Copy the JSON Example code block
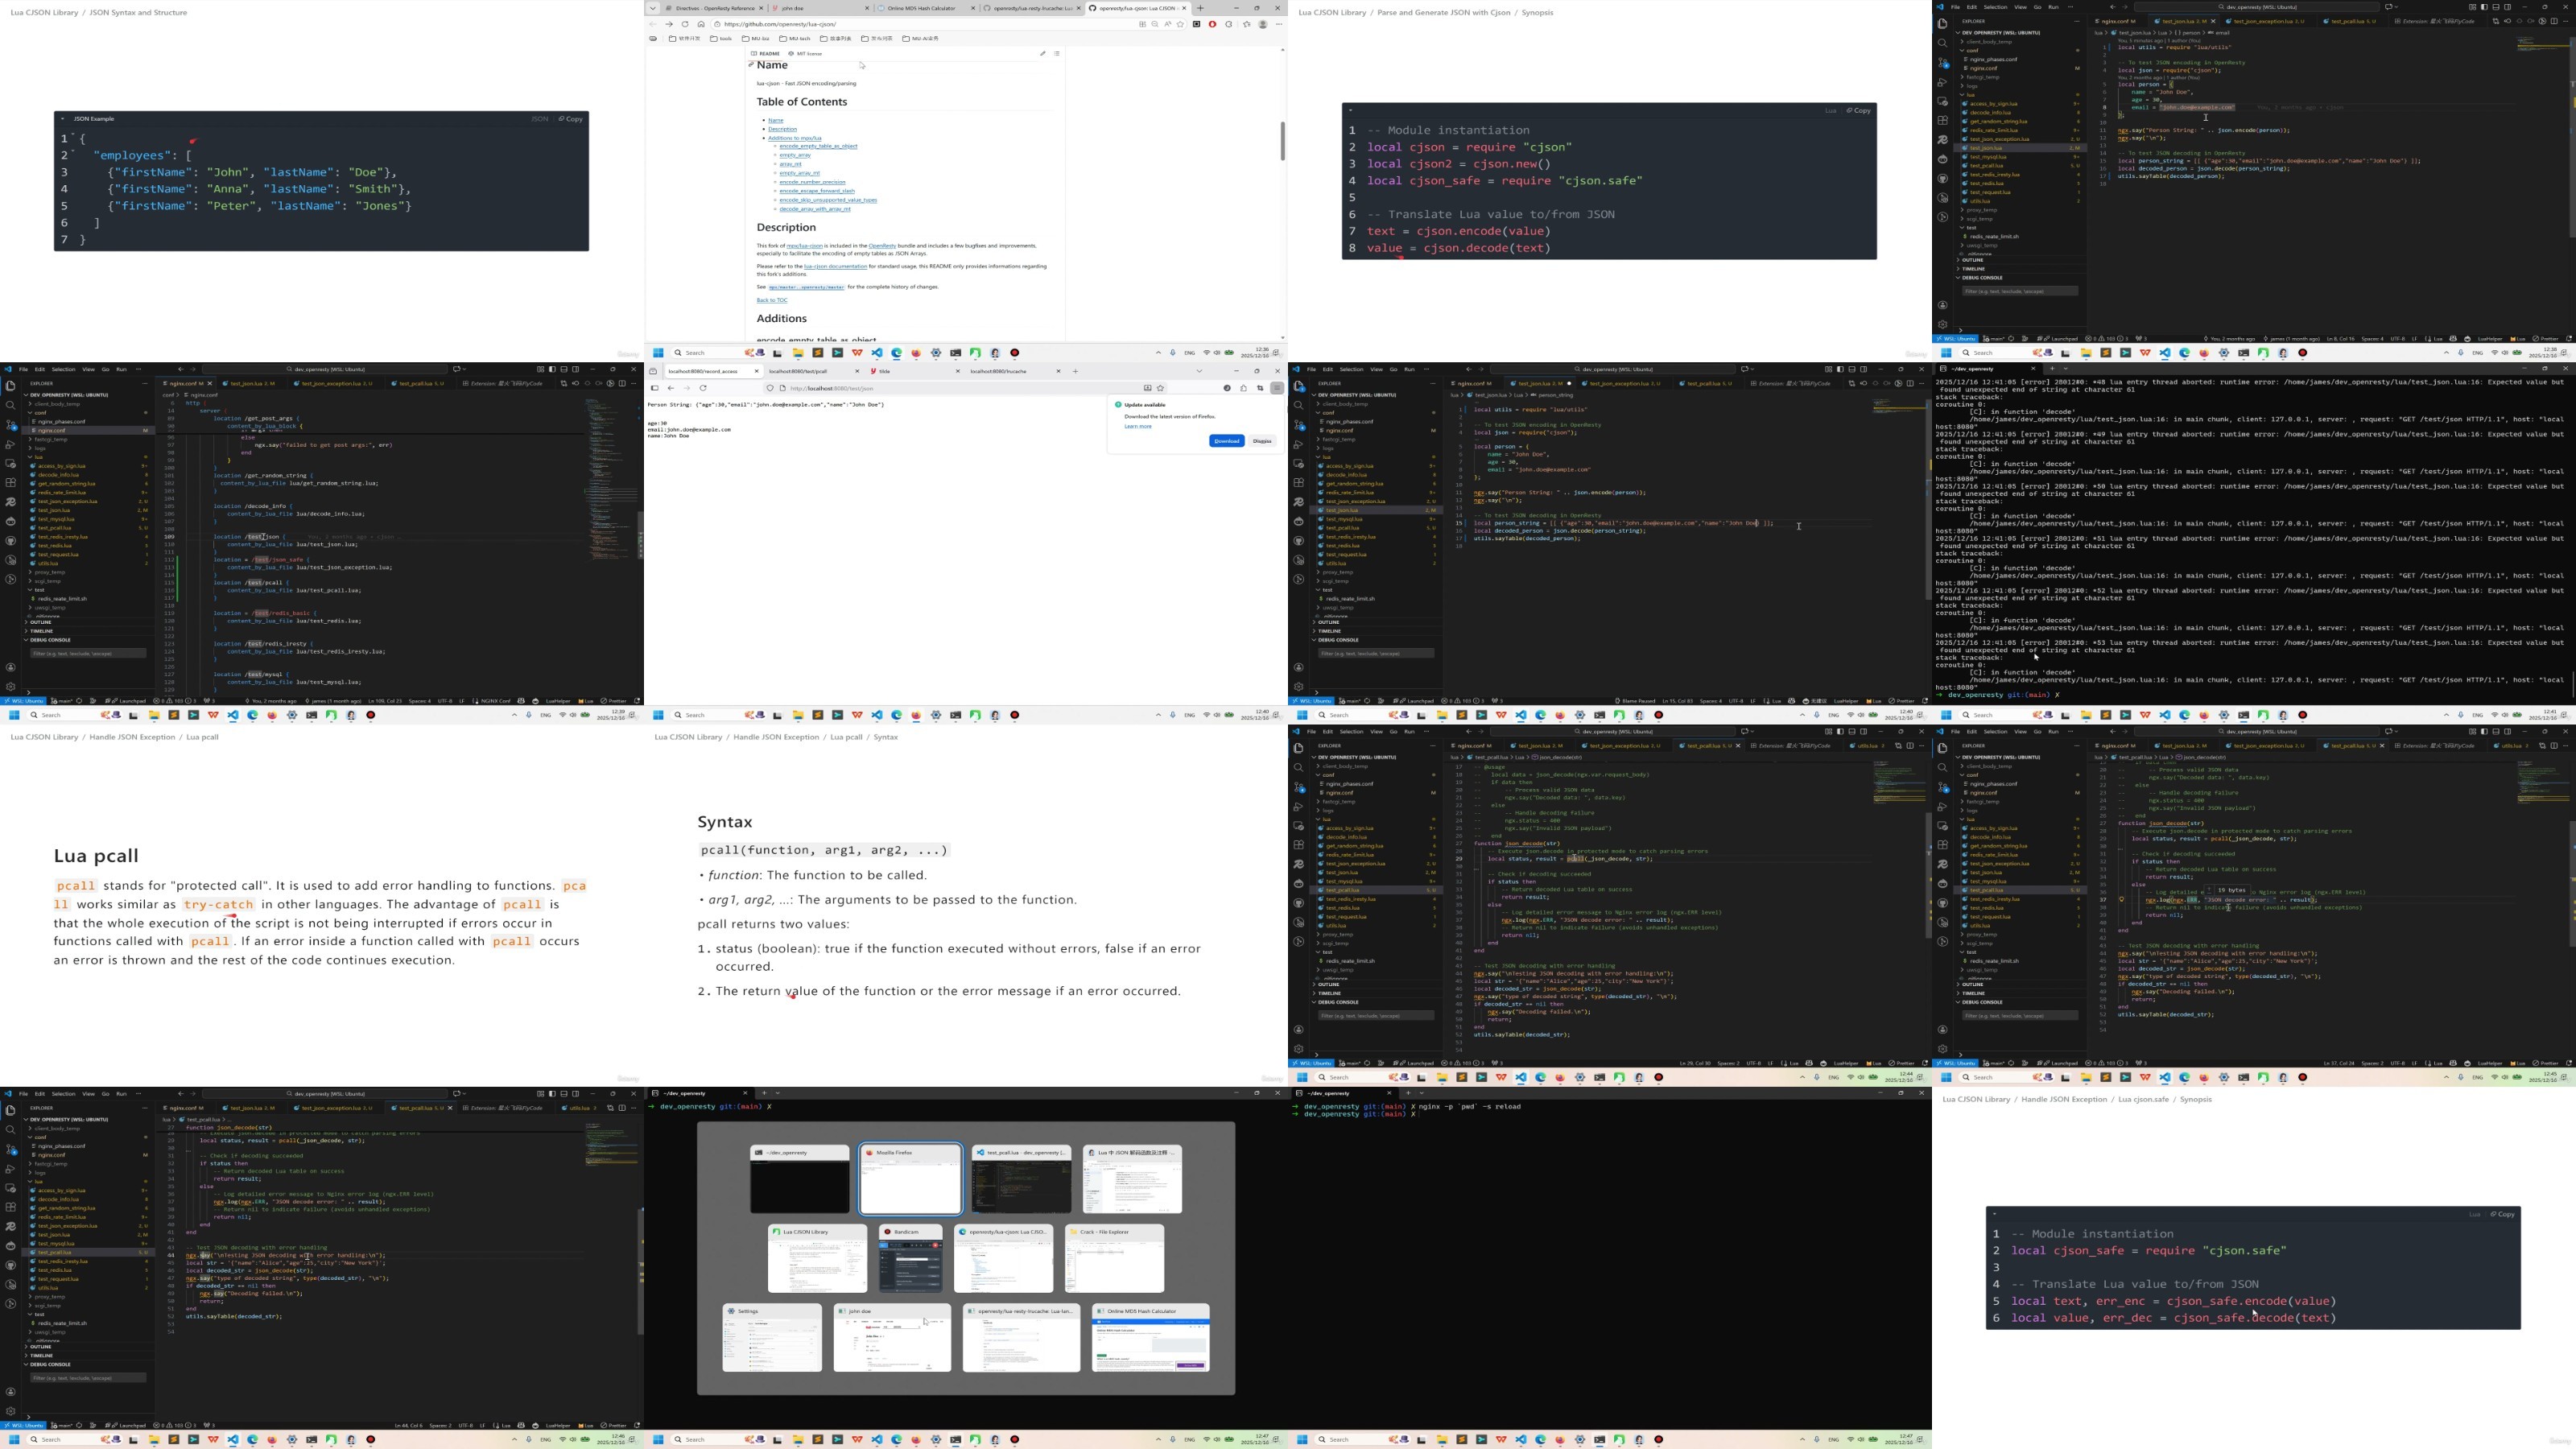This screenshot has height=1449, width=2576. 571,119
